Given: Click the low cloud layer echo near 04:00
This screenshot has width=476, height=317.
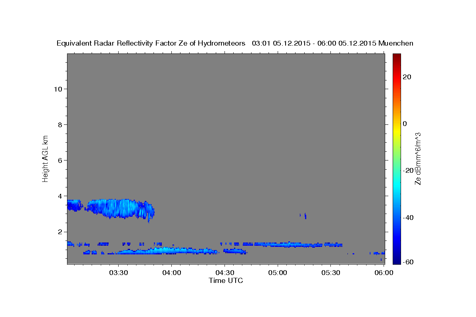Looking at the screenshot, I should click(x=167, y=251).
